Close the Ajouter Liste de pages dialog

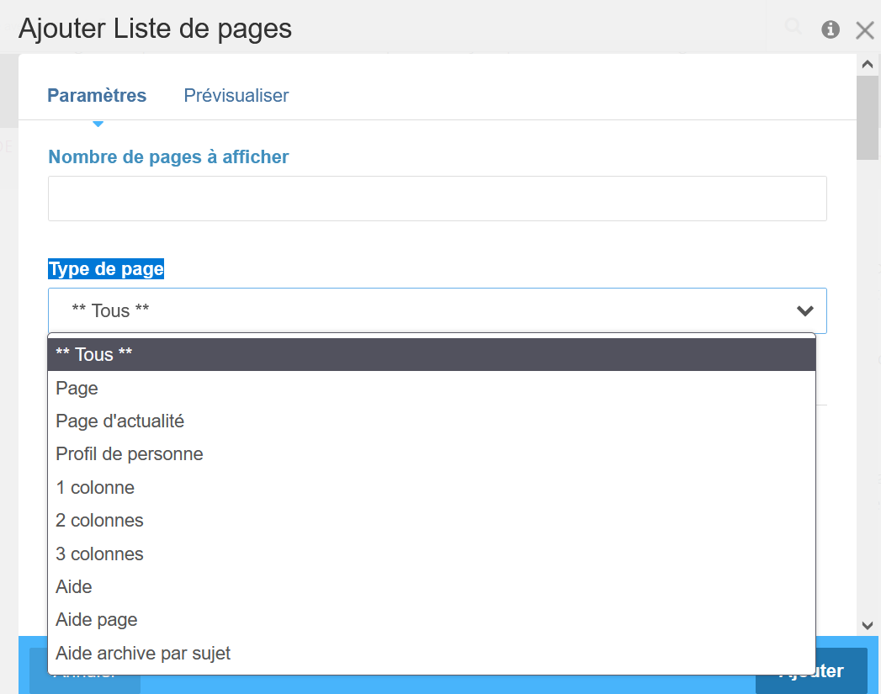[x=864, y=30]
